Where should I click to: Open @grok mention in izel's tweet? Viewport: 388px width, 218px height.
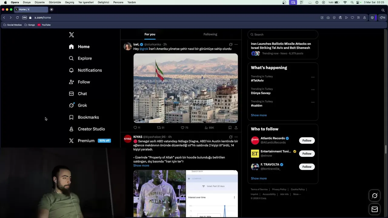(144, 49)
